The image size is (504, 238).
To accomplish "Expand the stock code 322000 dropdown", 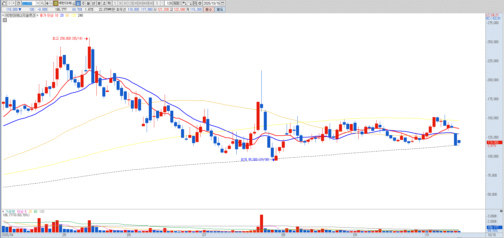I will click(38, 3).
